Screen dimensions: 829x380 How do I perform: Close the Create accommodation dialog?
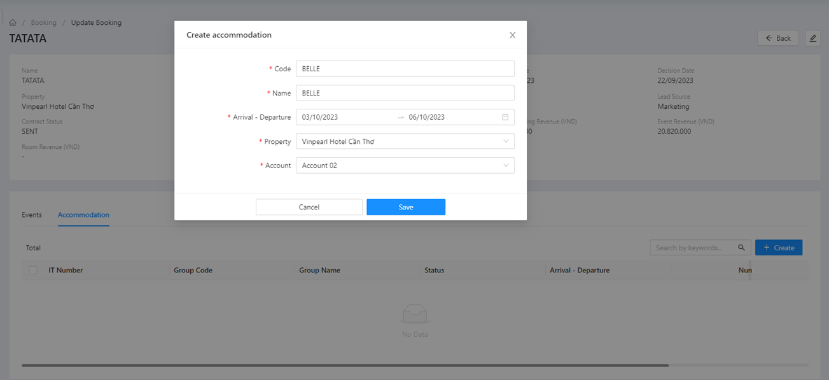pos(512,36)
